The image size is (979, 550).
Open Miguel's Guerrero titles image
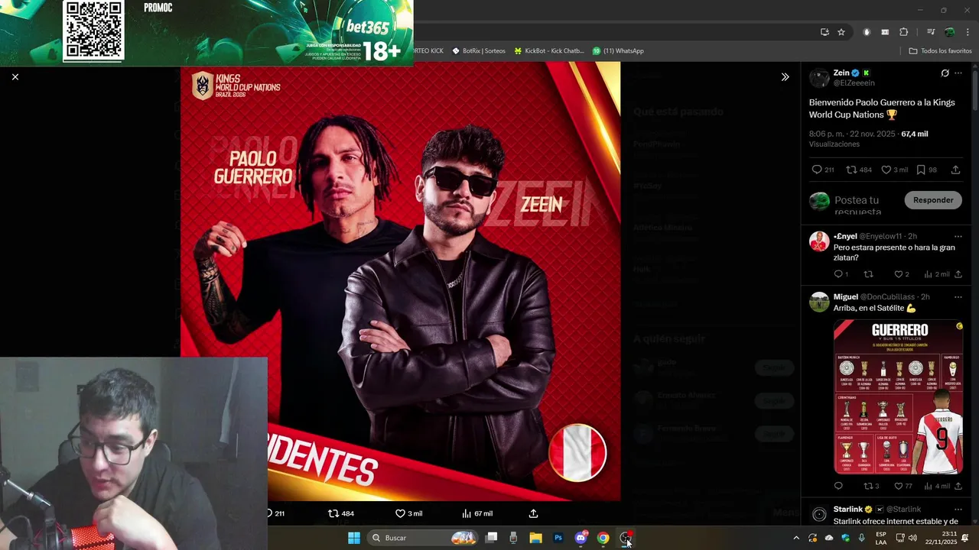point(898,396)
